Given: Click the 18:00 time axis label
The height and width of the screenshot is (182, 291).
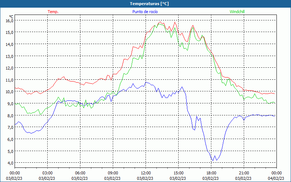Looking at the screenshot, I should coord(211,173).
